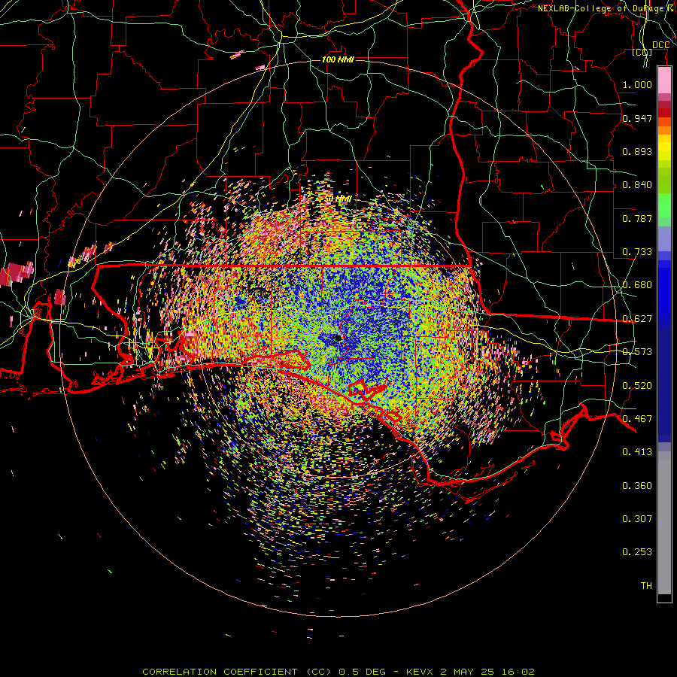Select the 0.840 scale value
677x677 pixels.
coord(637,185)
